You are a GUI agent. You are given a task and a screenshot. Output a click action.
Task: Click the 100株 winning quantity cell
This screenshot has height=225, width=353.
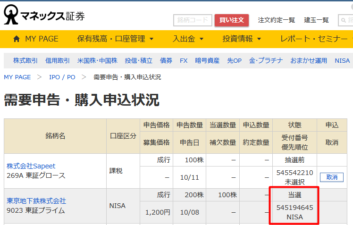(223, 195)
